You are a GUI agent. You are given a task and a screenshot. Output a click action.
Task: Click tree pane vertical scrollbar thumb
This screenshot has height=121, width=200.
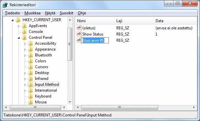(x=70, y=44)
